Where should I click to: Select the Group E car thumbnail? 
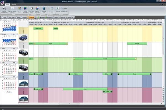tap(23, 98)
